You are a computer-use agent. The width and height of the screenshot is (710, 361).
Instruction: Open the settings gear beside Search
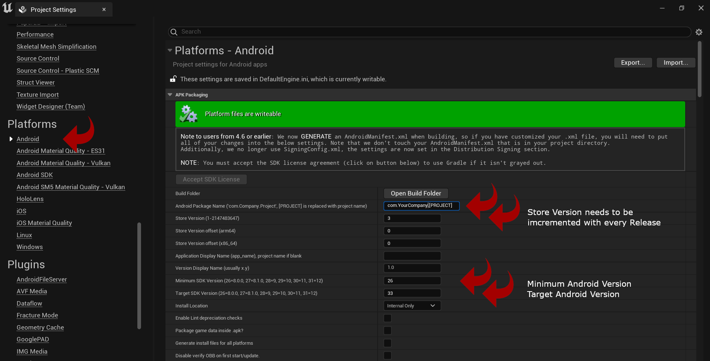(699, 32)
